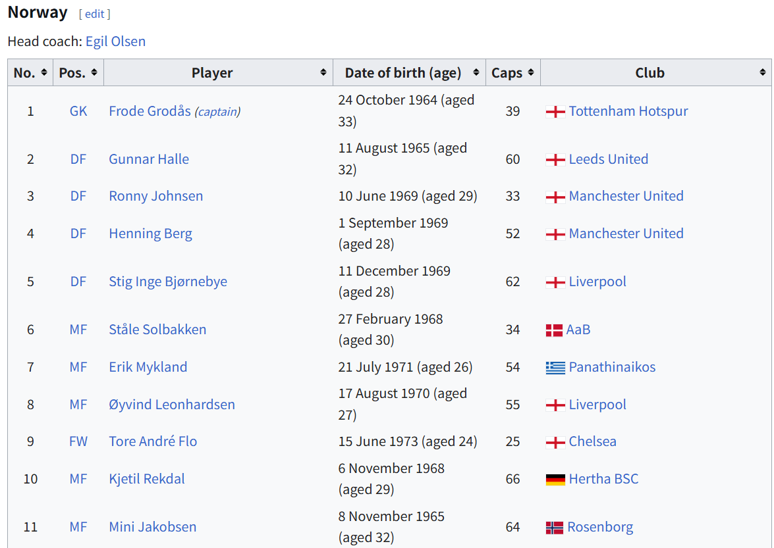Open head coach Egil Olsen's page
The height and width of the screenshot is (548, 774).
[x=115, y=41]
